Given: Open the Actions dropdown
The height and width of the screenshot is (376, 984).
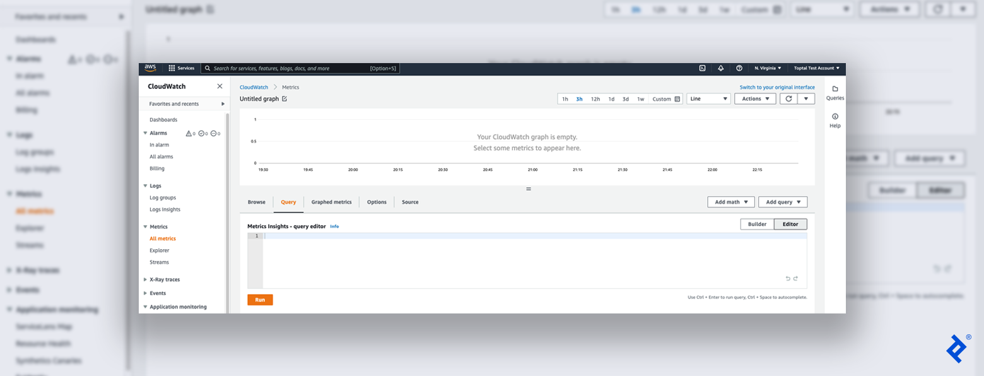Looking at the screenshot, I should (x=755, y=98).
